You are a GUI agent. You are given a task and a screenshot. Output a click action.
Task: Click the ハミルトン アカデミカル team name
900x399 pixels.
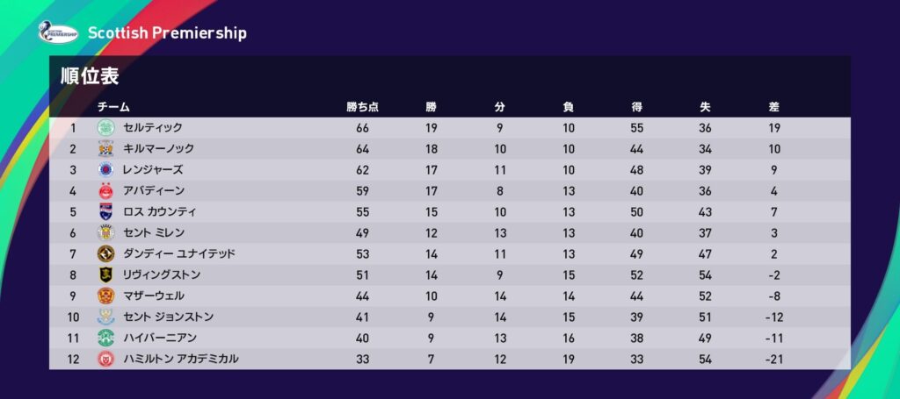click(181, 359)
